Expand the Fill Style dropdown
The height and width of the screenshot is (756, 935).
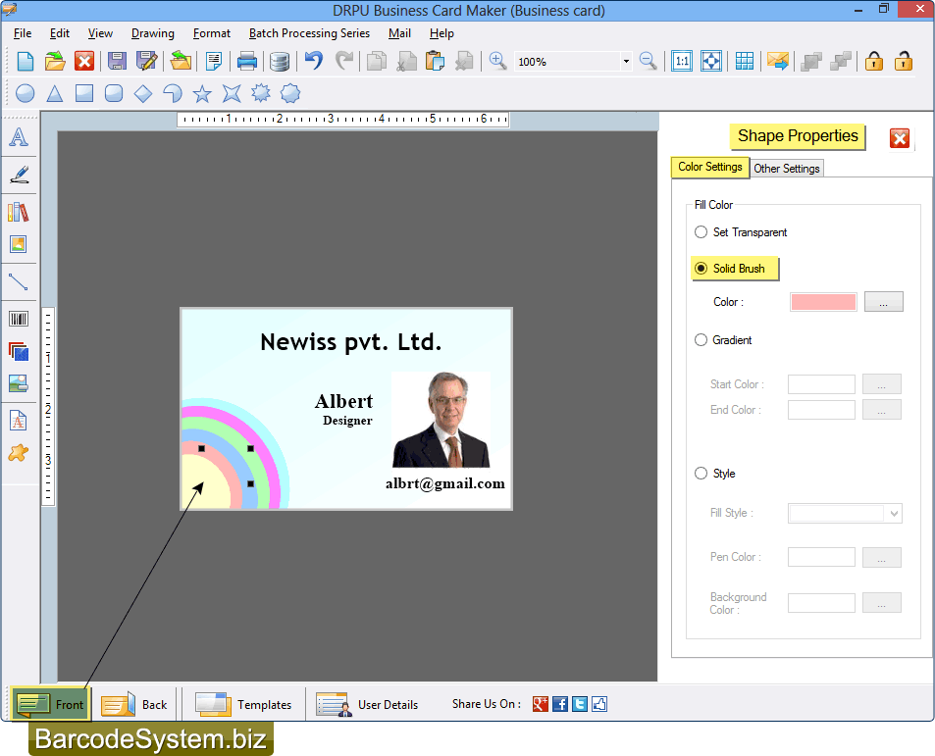[x=893, y=514]
